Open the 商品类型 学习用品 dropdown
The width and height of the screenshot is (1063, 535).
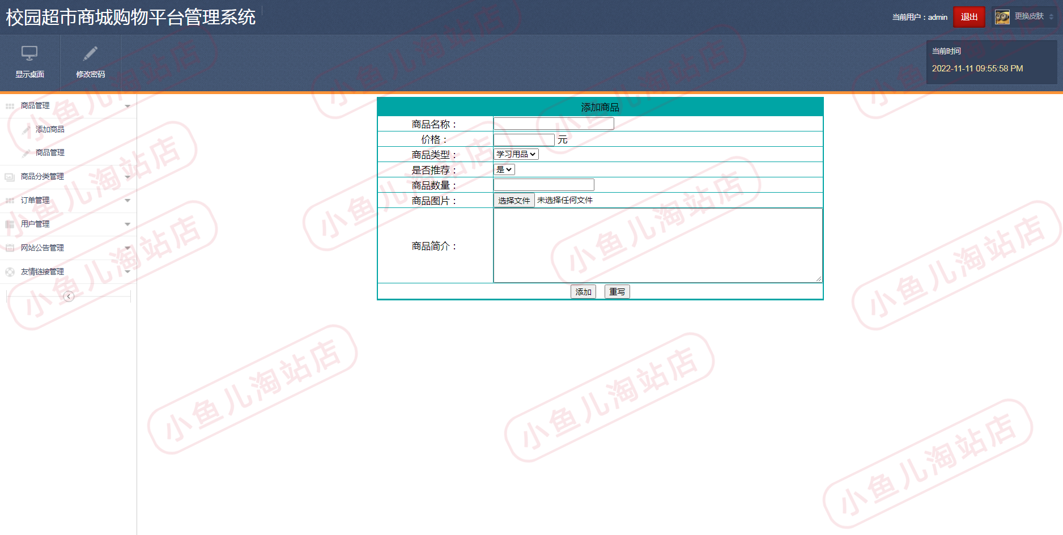[x=516, y=154]
